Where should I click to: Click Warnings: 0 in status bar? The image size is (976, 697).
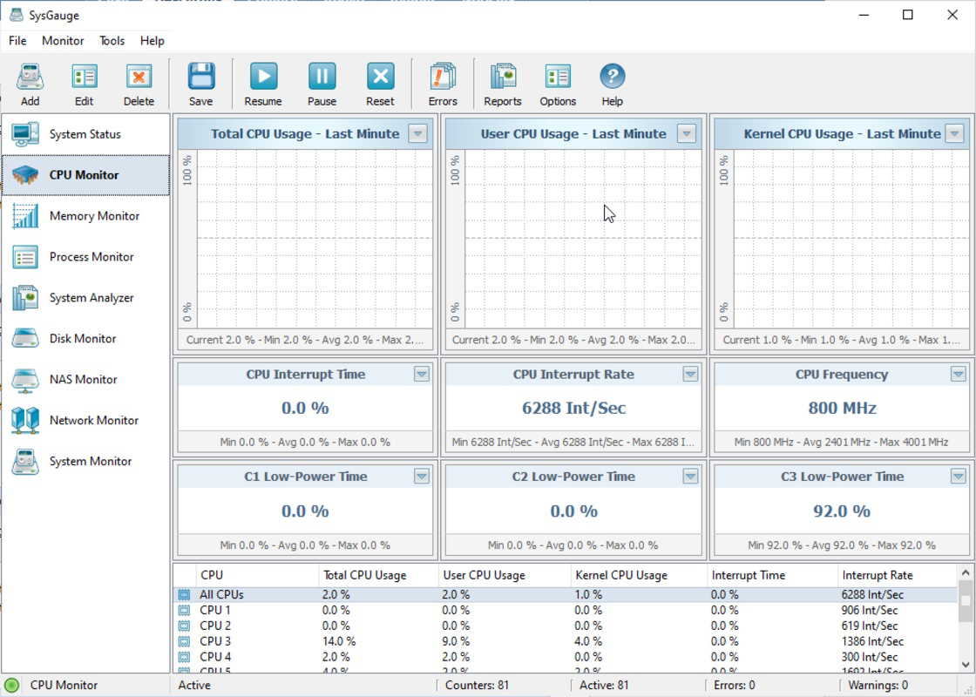click(x=878, y=685)
